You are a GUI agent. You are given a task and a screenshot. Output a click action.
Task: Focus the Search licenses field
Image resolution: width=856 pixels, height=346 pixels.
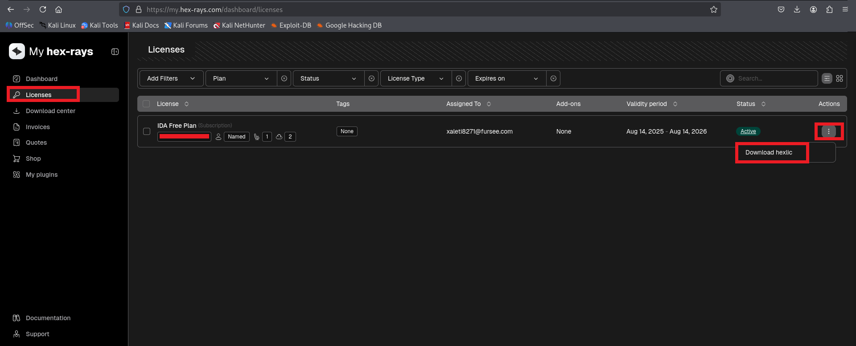click(x=769, y=78)
